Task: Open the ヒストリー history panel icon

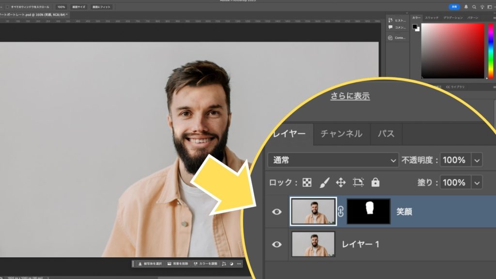Action: point(390,20)
